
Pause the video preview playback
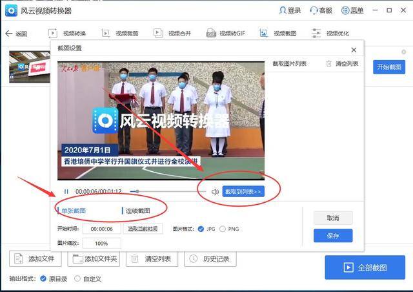point(66,191)
